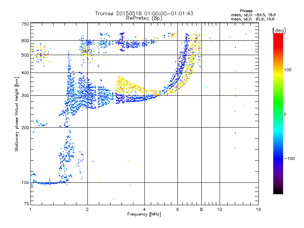Screen dimensions: 304x228
Task: Click the 'Frequency [MHz]' axis title
Action: pos(144,214)
